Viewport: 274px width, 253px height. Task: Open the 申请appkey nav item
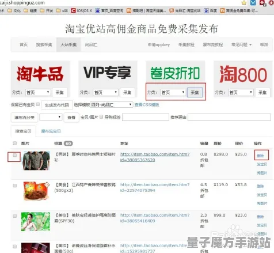[159, 45]
